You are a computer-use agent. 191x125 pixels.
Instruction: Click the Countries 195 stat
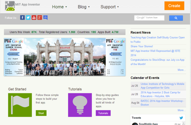coord(87,32)
